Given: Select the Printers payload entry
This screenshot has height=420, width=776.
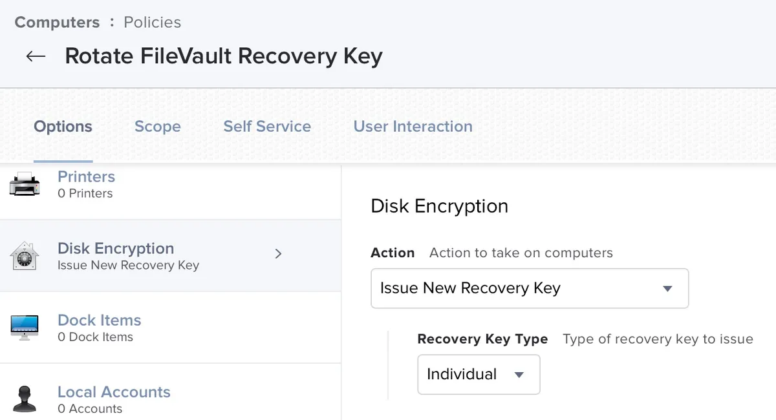Looking at the screenshot, I should coord(86,176).
